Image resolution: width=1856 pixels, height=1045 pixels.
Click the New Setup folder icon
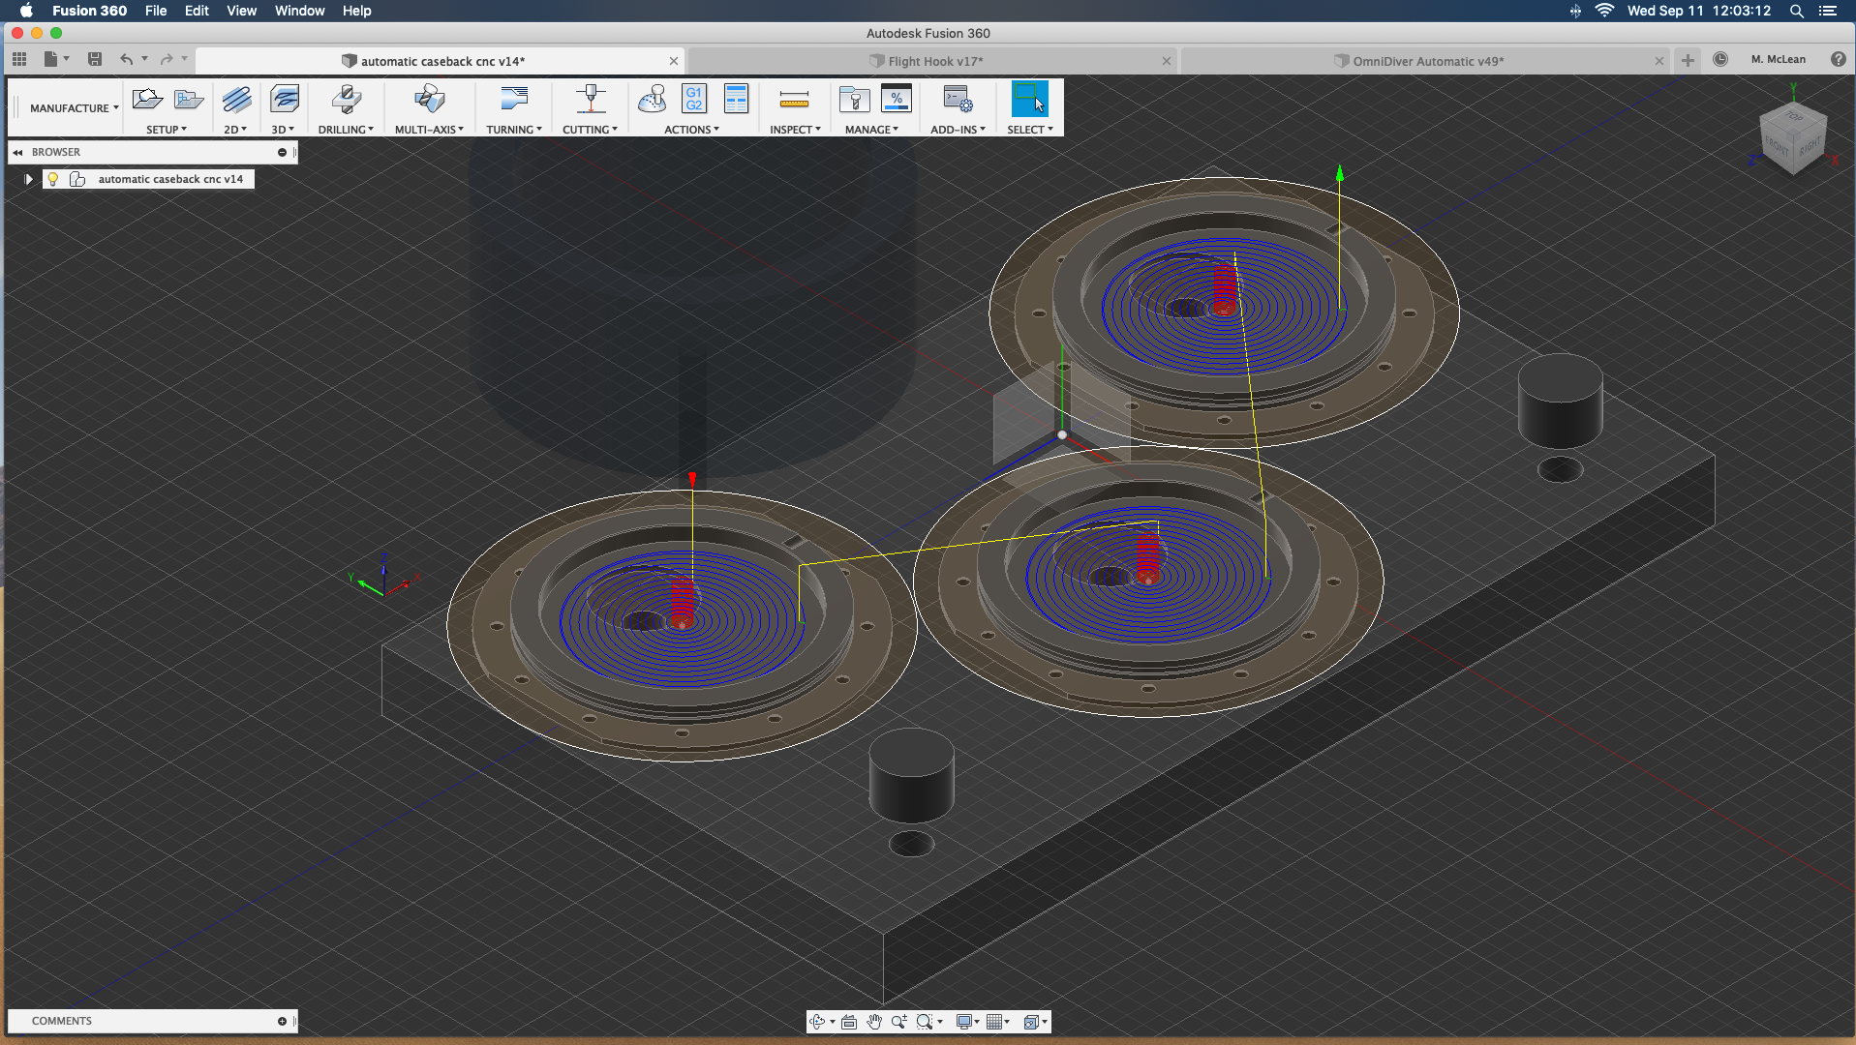[x=147, y=100]
